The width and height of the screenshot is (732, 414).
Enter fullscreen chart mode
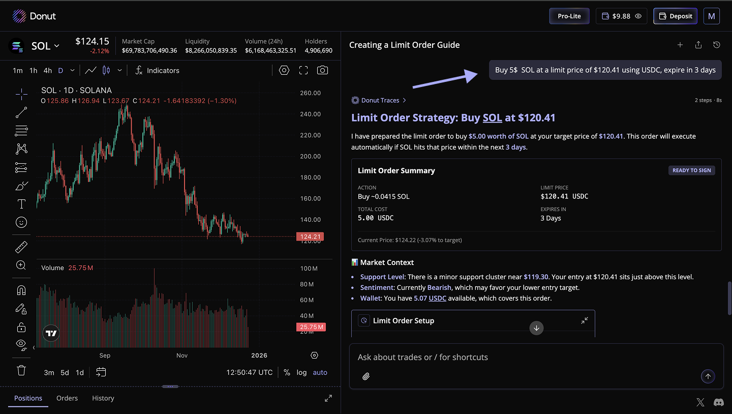point(303,70)
